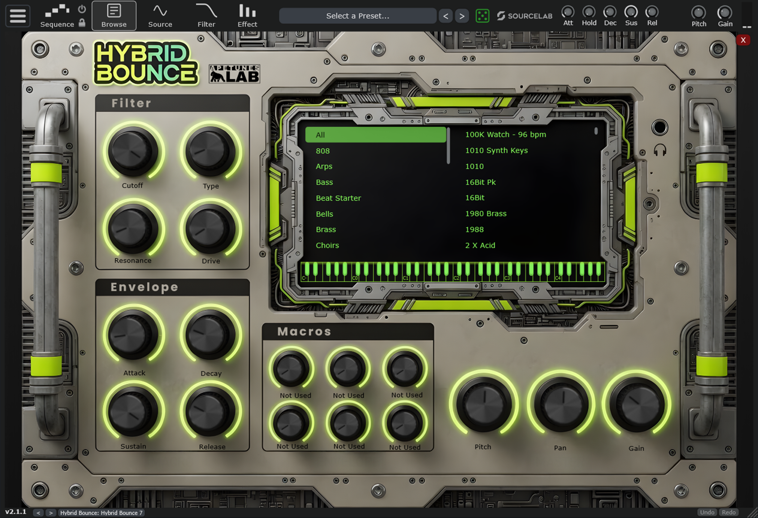Screen dimensions: 758x518
Task: Open the hamburger main menu
Action: tap(17, 16)
